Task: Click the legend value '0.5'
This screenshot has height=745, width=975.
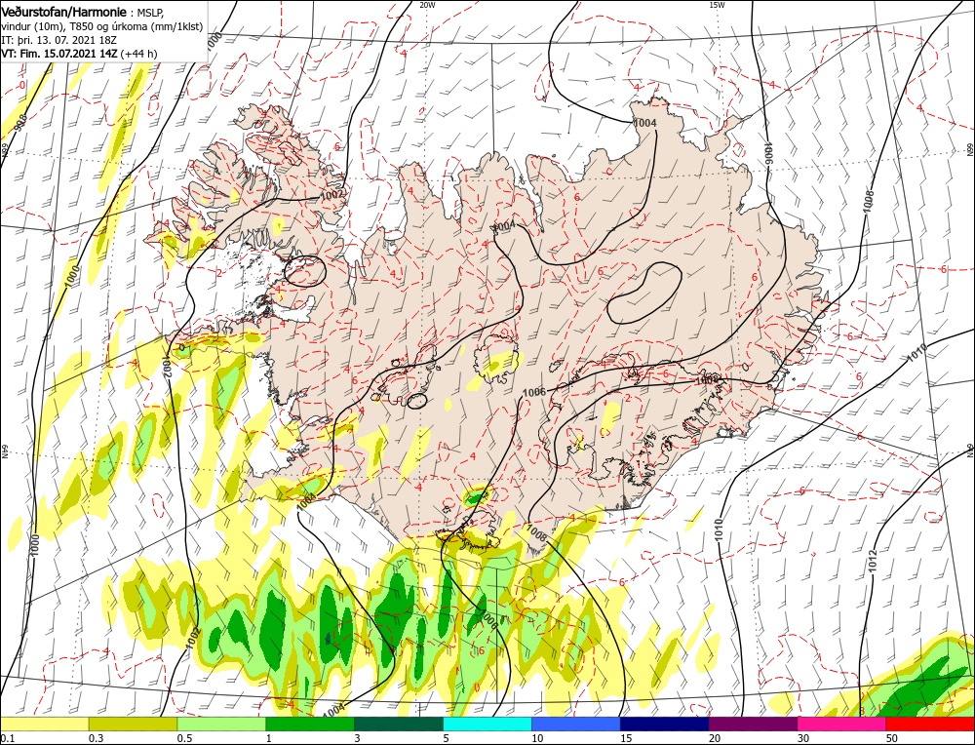Action: click(183, 737)
